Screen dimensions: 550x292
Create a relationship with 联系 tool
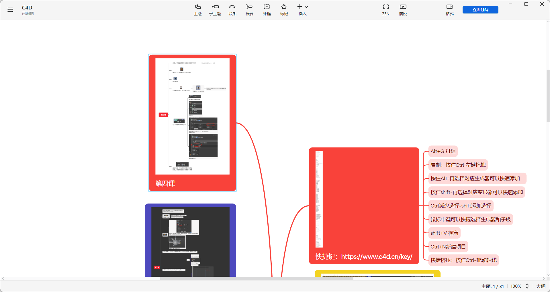tap(232, 10)
